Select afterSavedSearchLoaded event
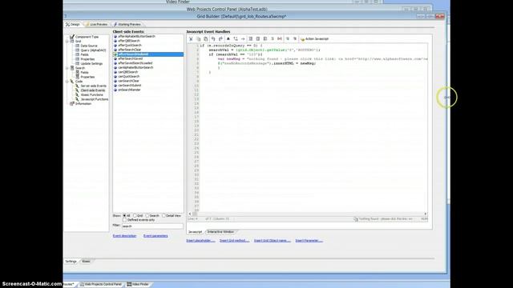Viewport: 513px width, 288px height. coord(135,63)
